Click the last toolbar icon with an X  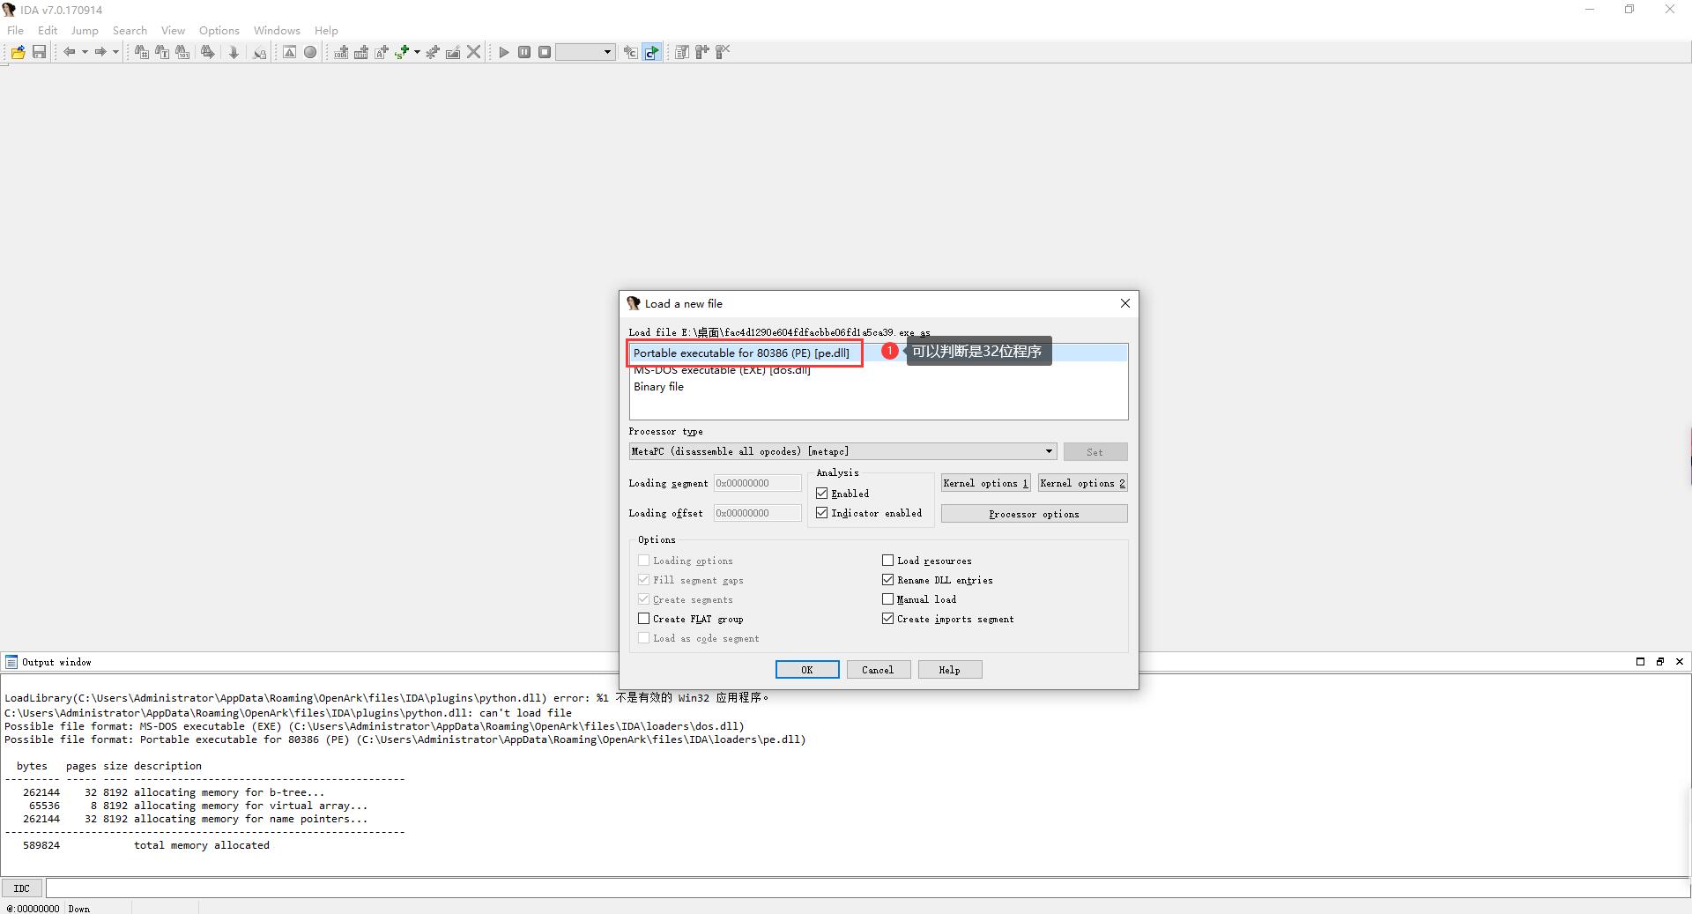click(x=723, y=52)
